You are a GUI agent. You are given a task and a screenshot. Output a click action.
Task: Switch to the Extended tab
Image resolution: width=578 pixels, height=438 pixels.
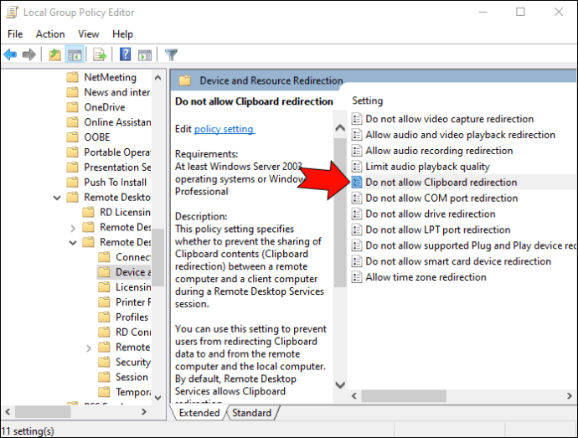(x=199, y=413)
